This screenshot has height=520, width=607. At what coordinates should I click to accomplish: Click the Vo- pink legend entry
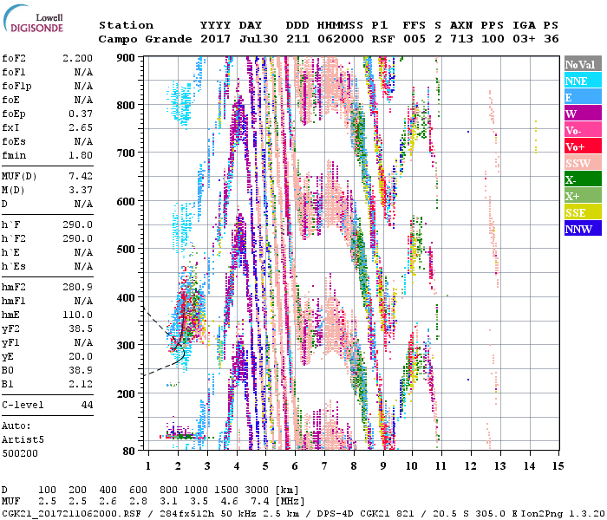tap(582, 130)
